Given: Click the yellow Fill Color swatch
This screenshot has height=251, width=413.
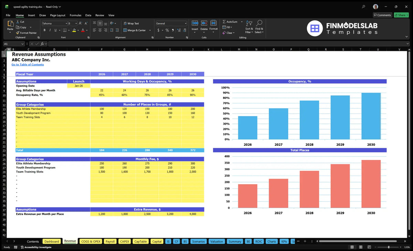Looking at the screenshot, I should click(74, 30).
